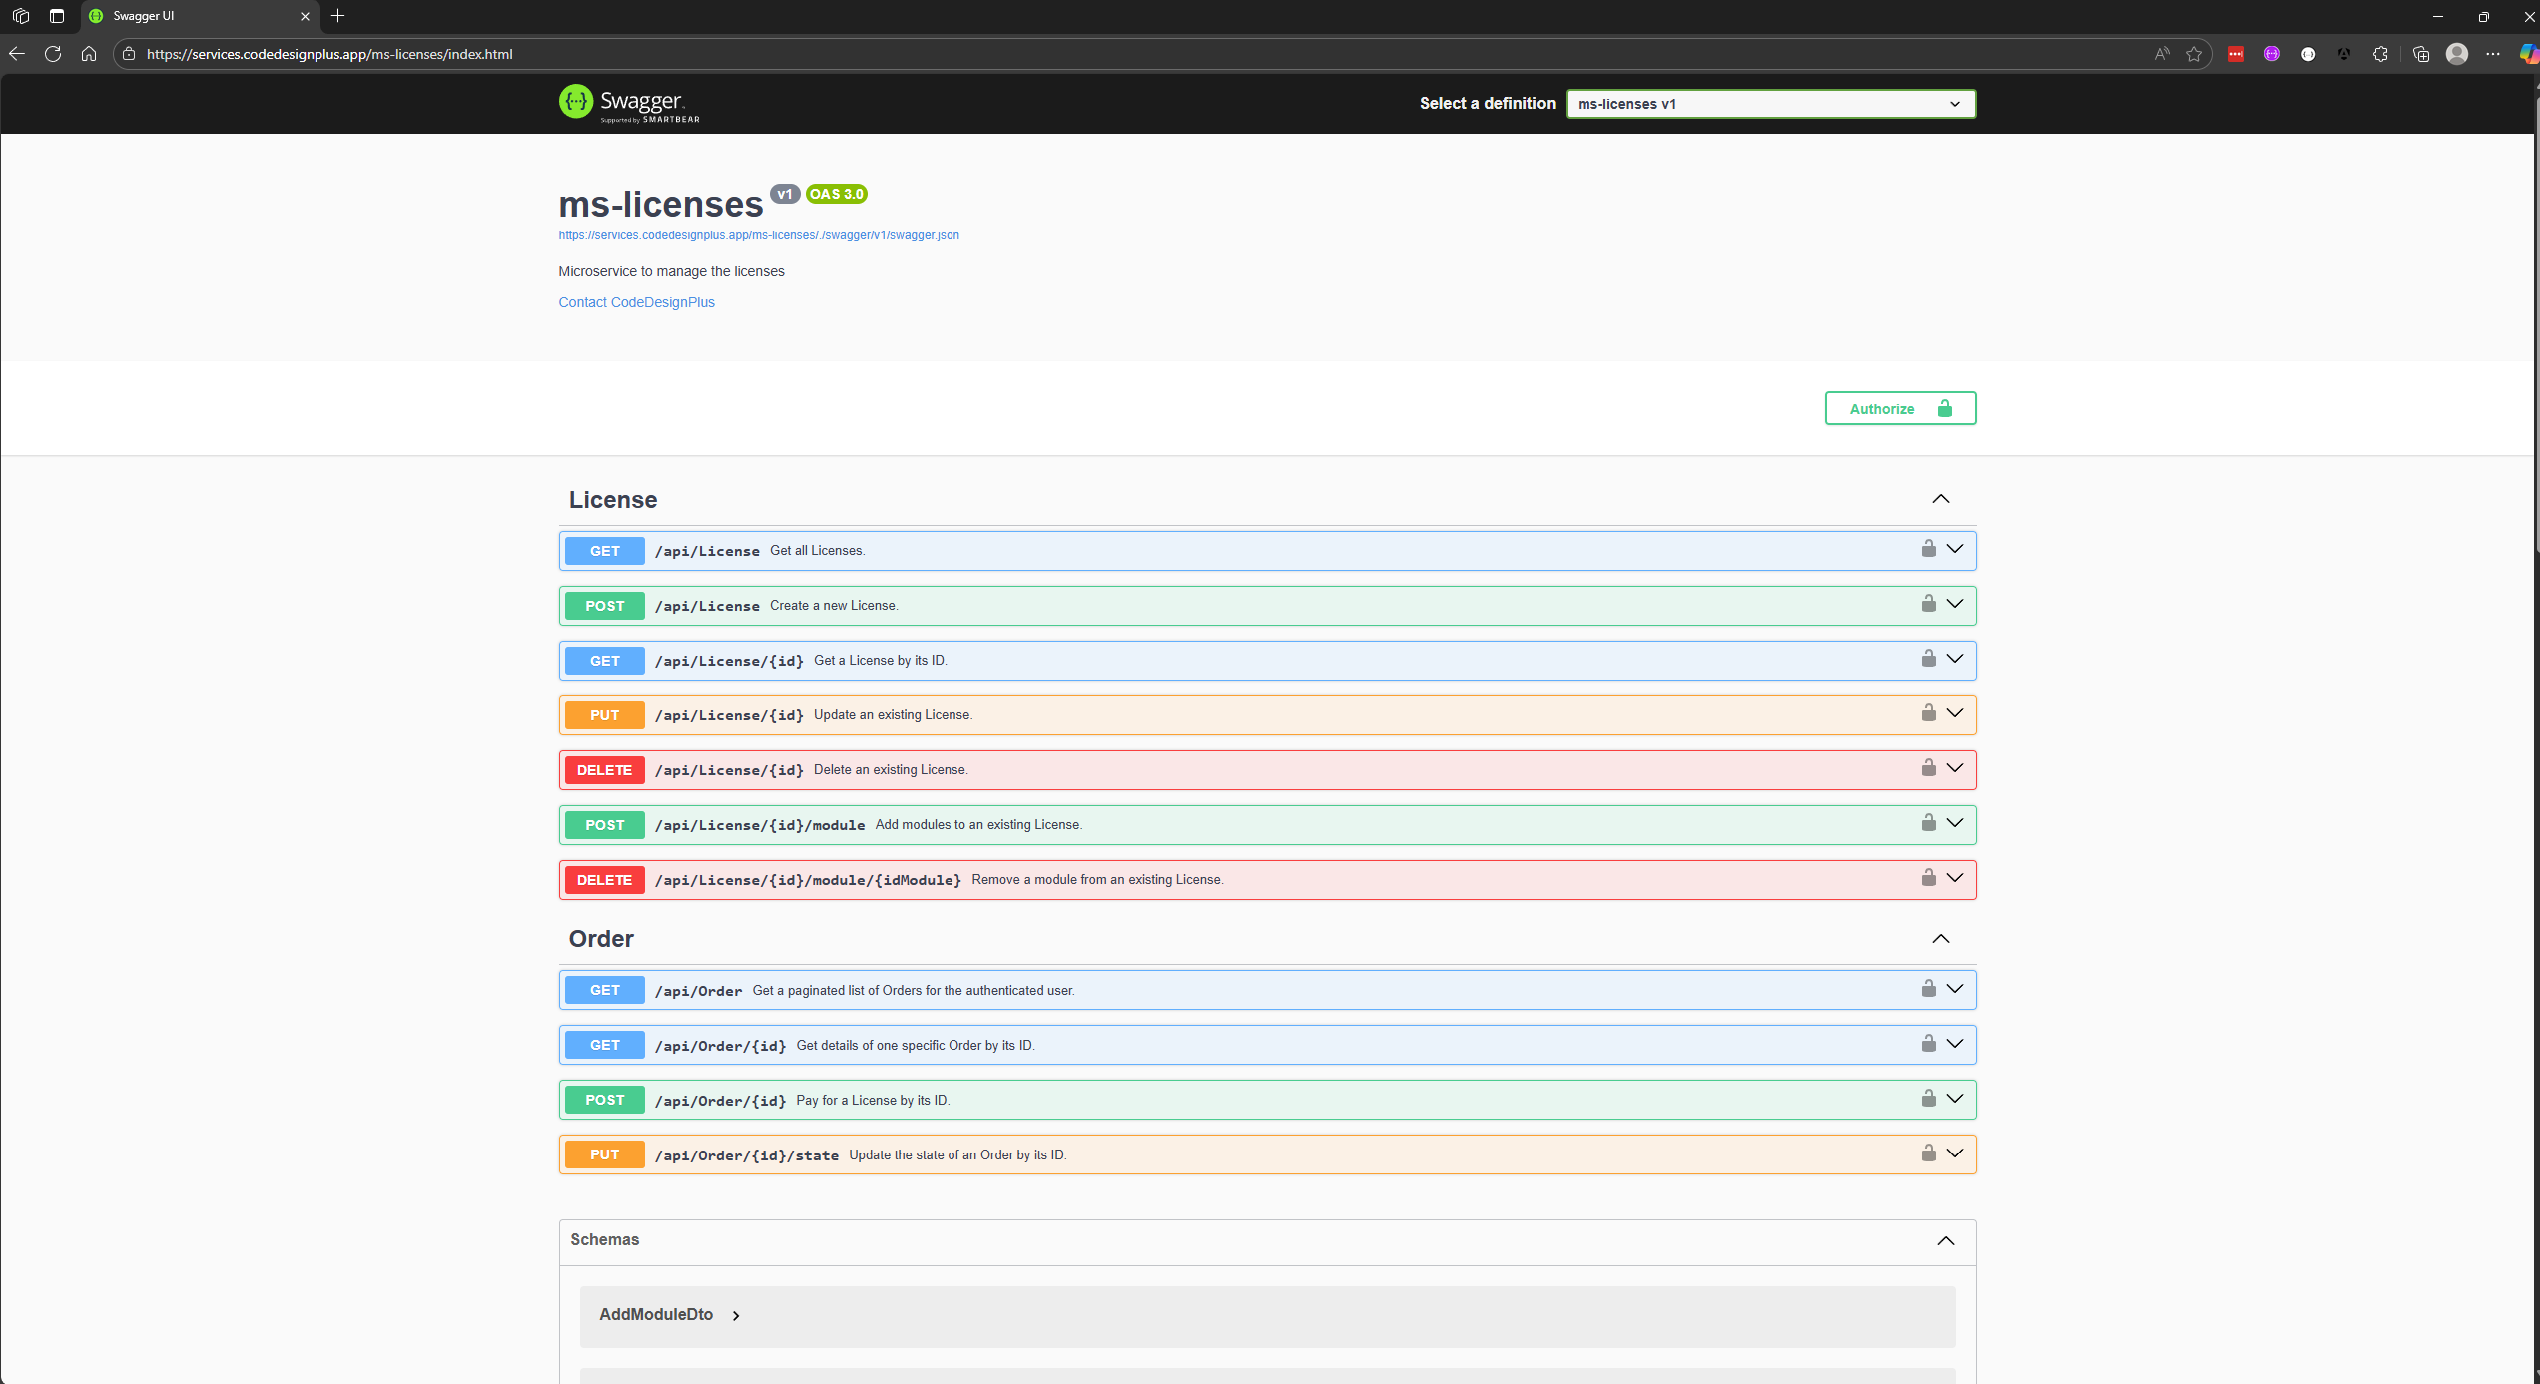
Task: Expand DELETE /api/License/{id} chevron
Action: coord(1955,768)
